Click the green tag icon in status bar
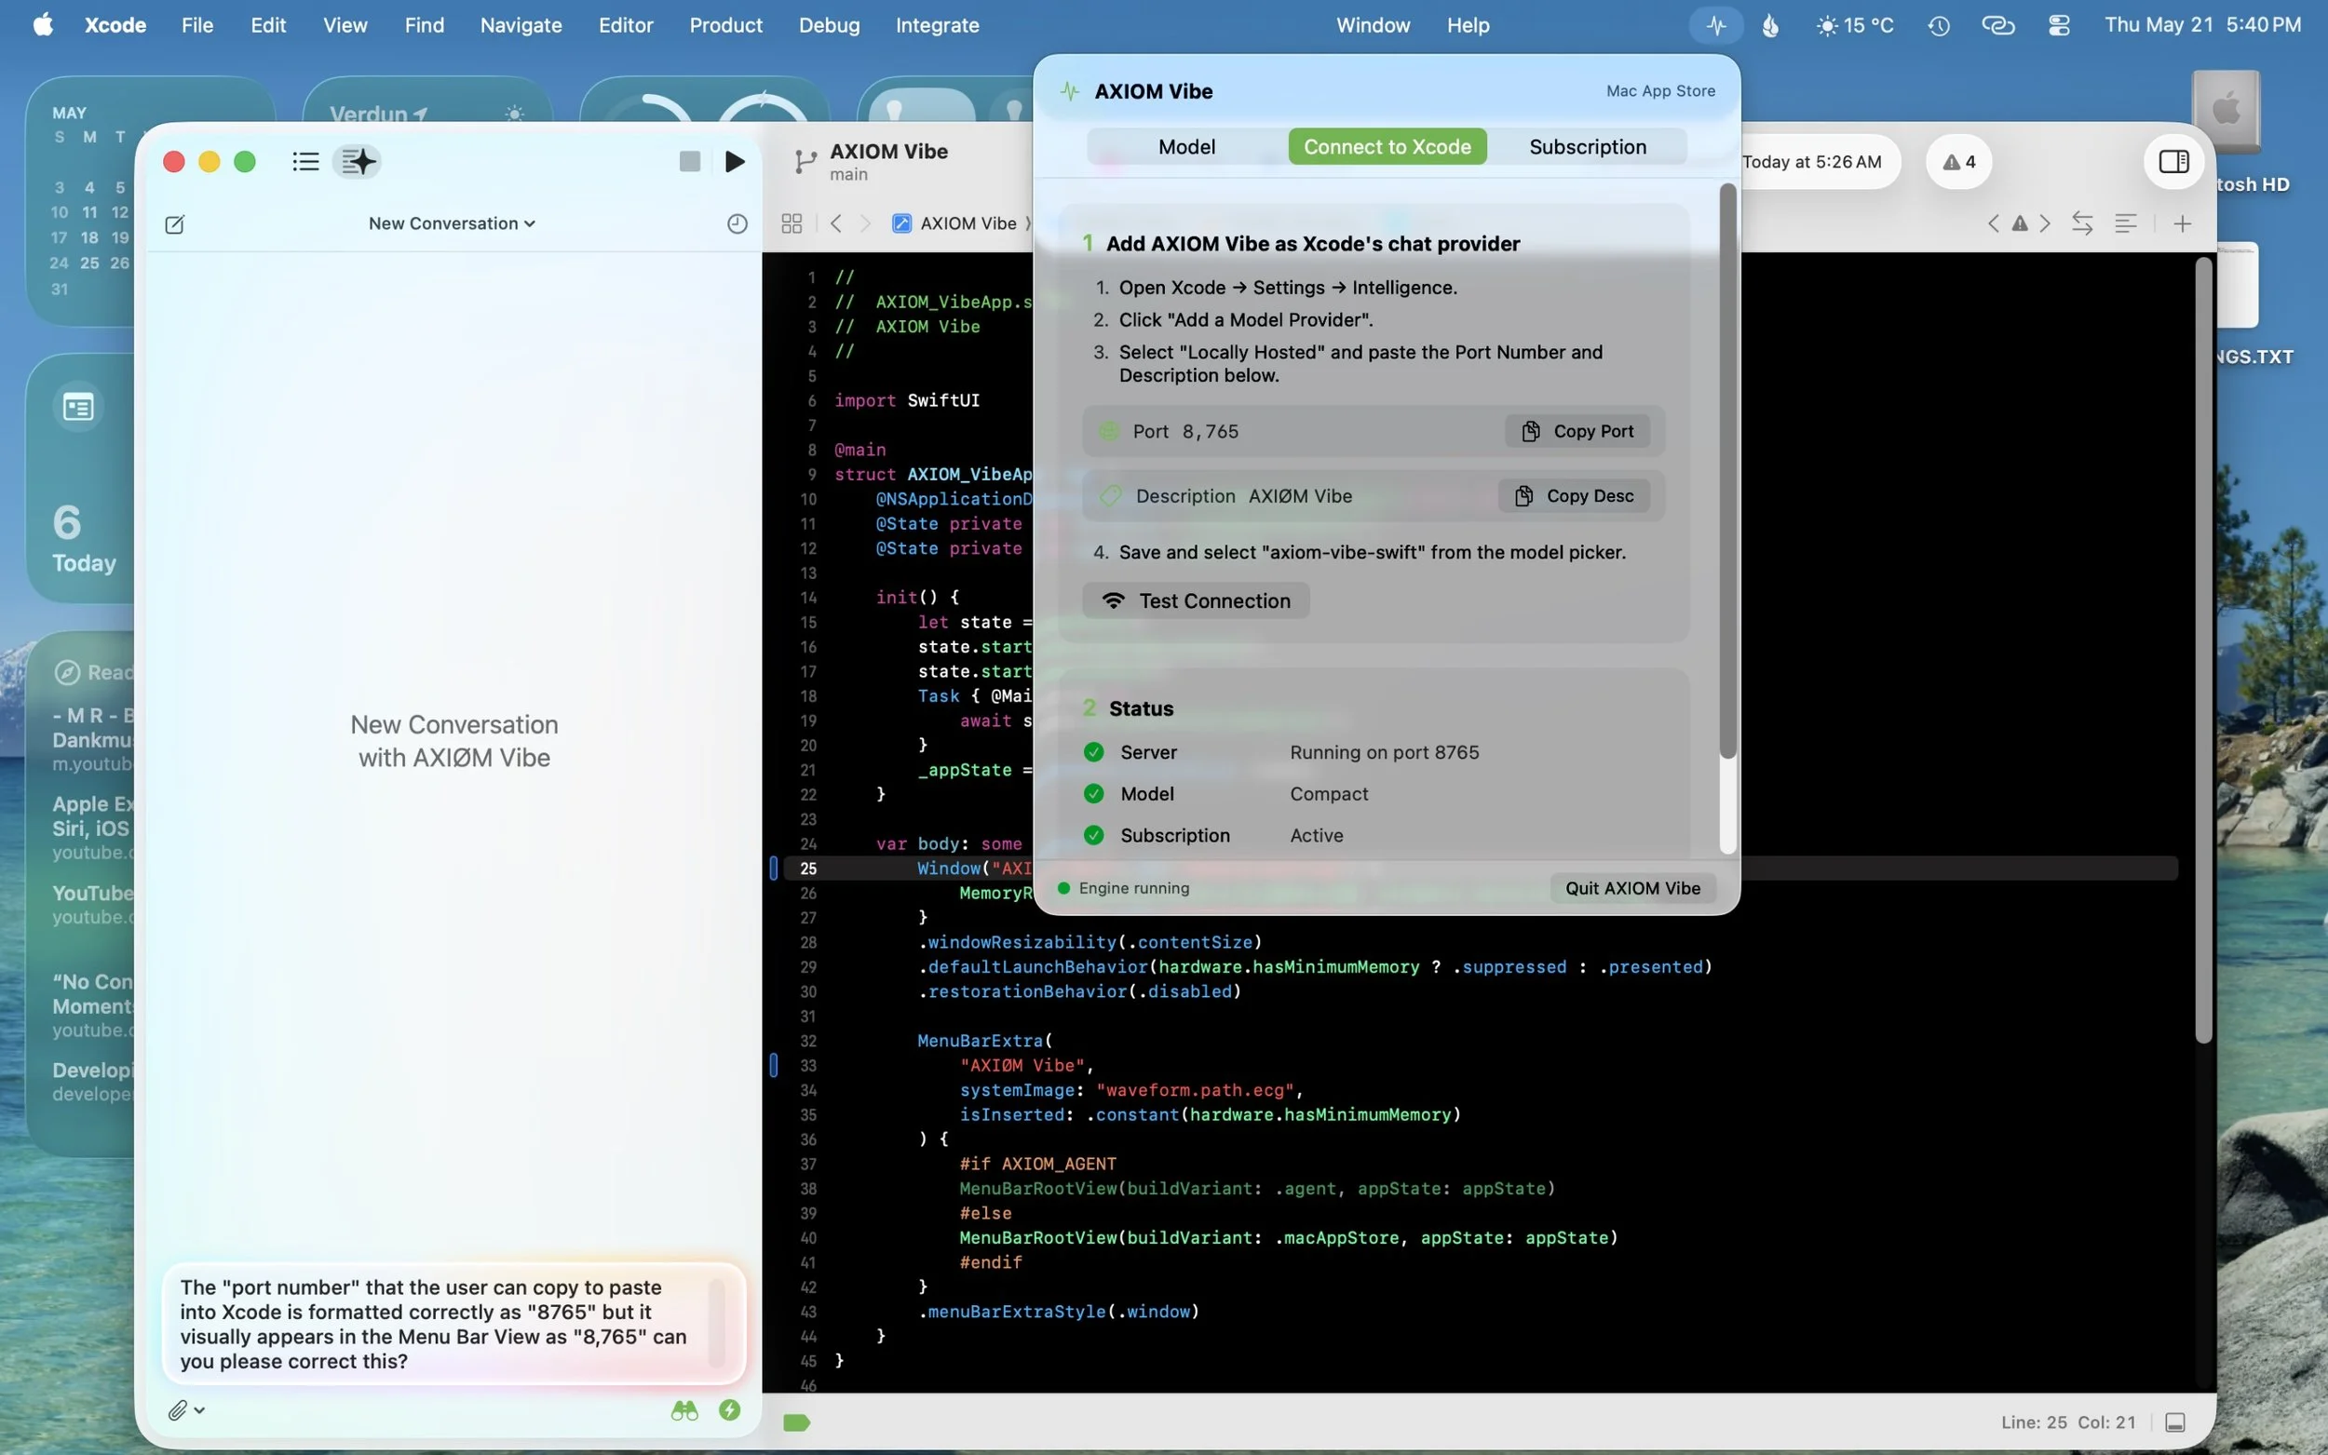Viewport: 2328px width, 1455px height. 796,1422
